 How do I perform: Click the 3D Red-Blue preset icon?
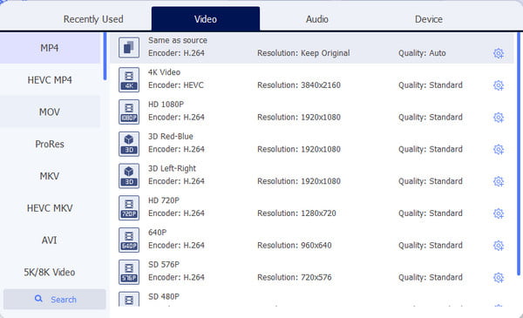pyautogui.click(x=129, y=144)
